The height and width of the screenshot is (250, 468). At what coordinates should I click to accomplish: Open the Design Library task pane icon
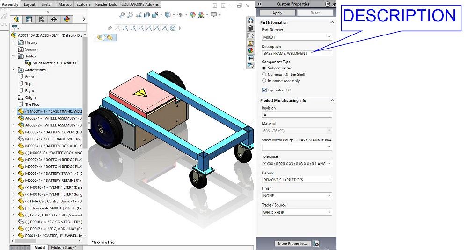click(x=250, y=28)
